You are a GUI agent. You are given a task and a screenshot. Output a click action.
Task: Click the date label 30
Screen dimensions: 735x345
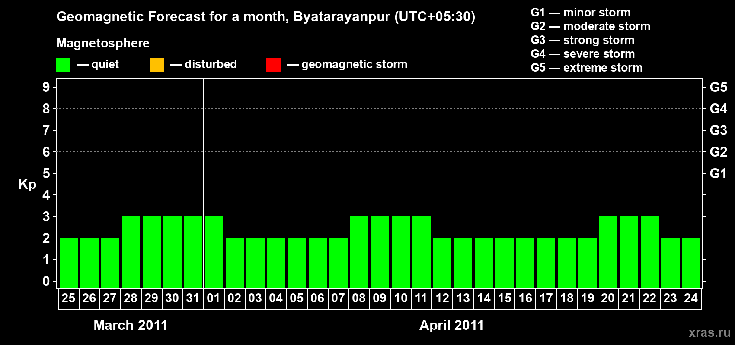(172, 298)
